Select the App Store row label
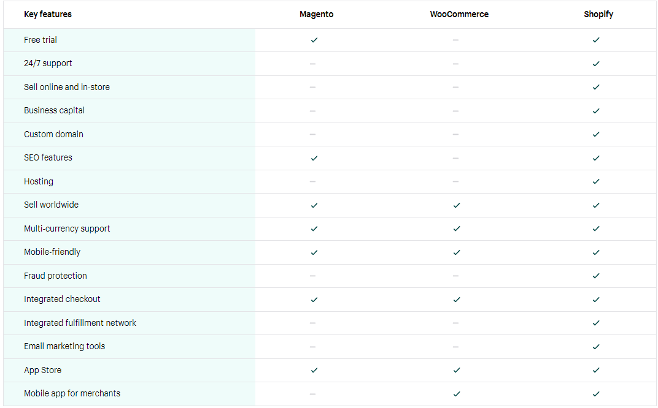The image size is (658, 408). (43, 370)
